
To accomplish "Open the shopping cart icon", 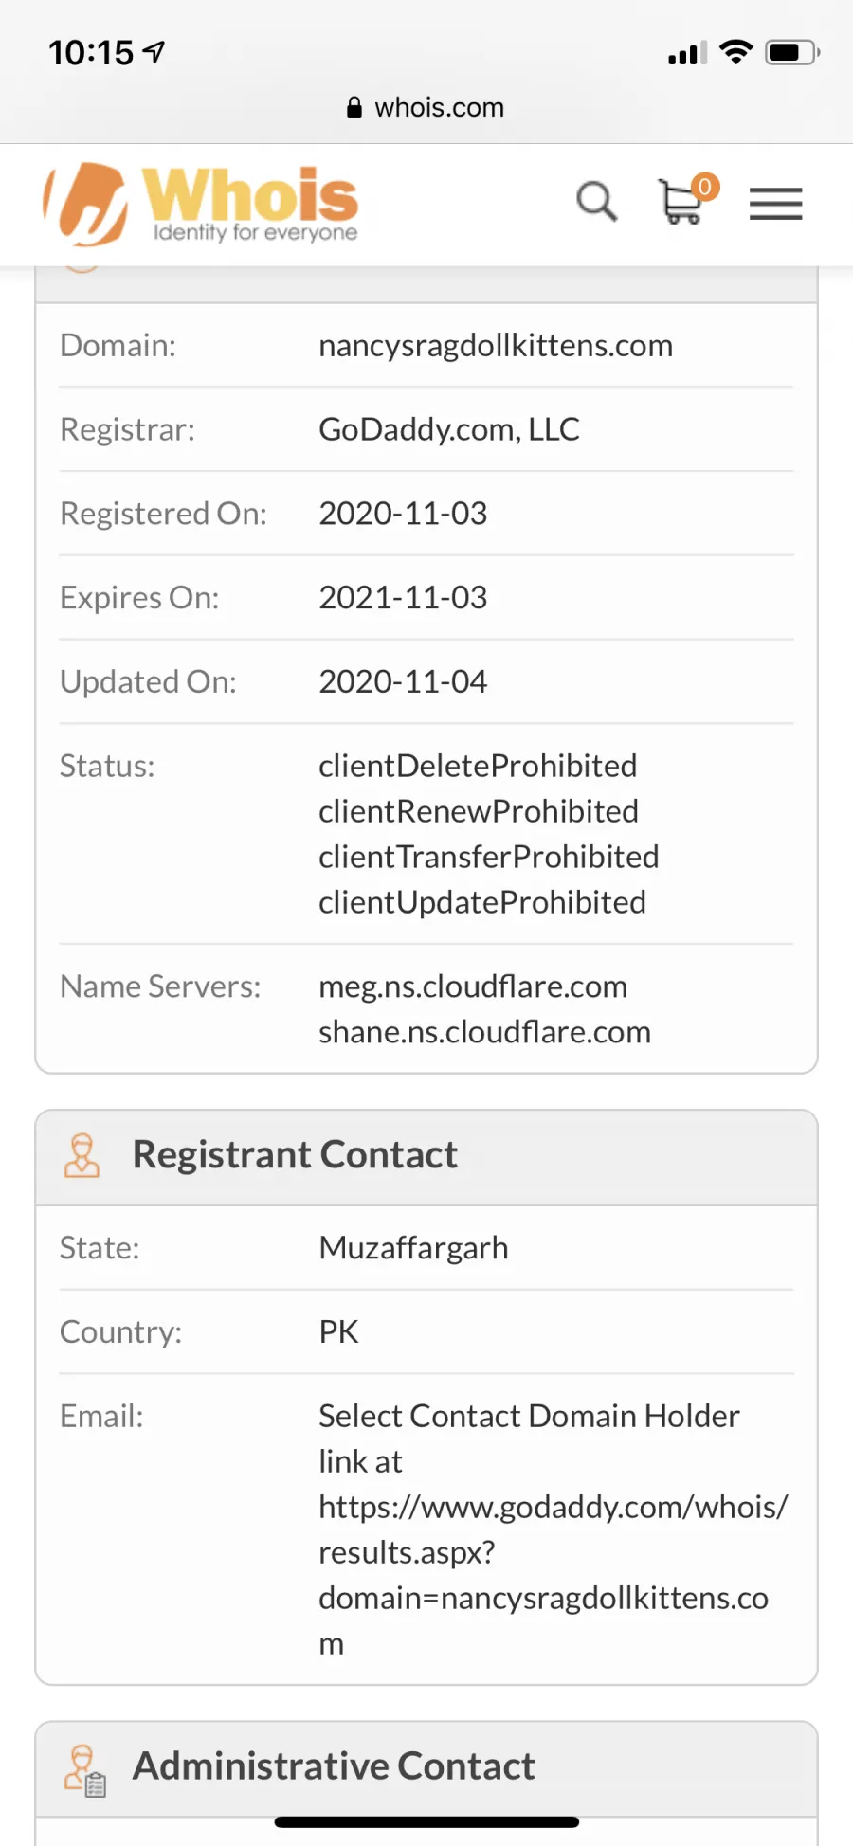I will coord(681,203).
